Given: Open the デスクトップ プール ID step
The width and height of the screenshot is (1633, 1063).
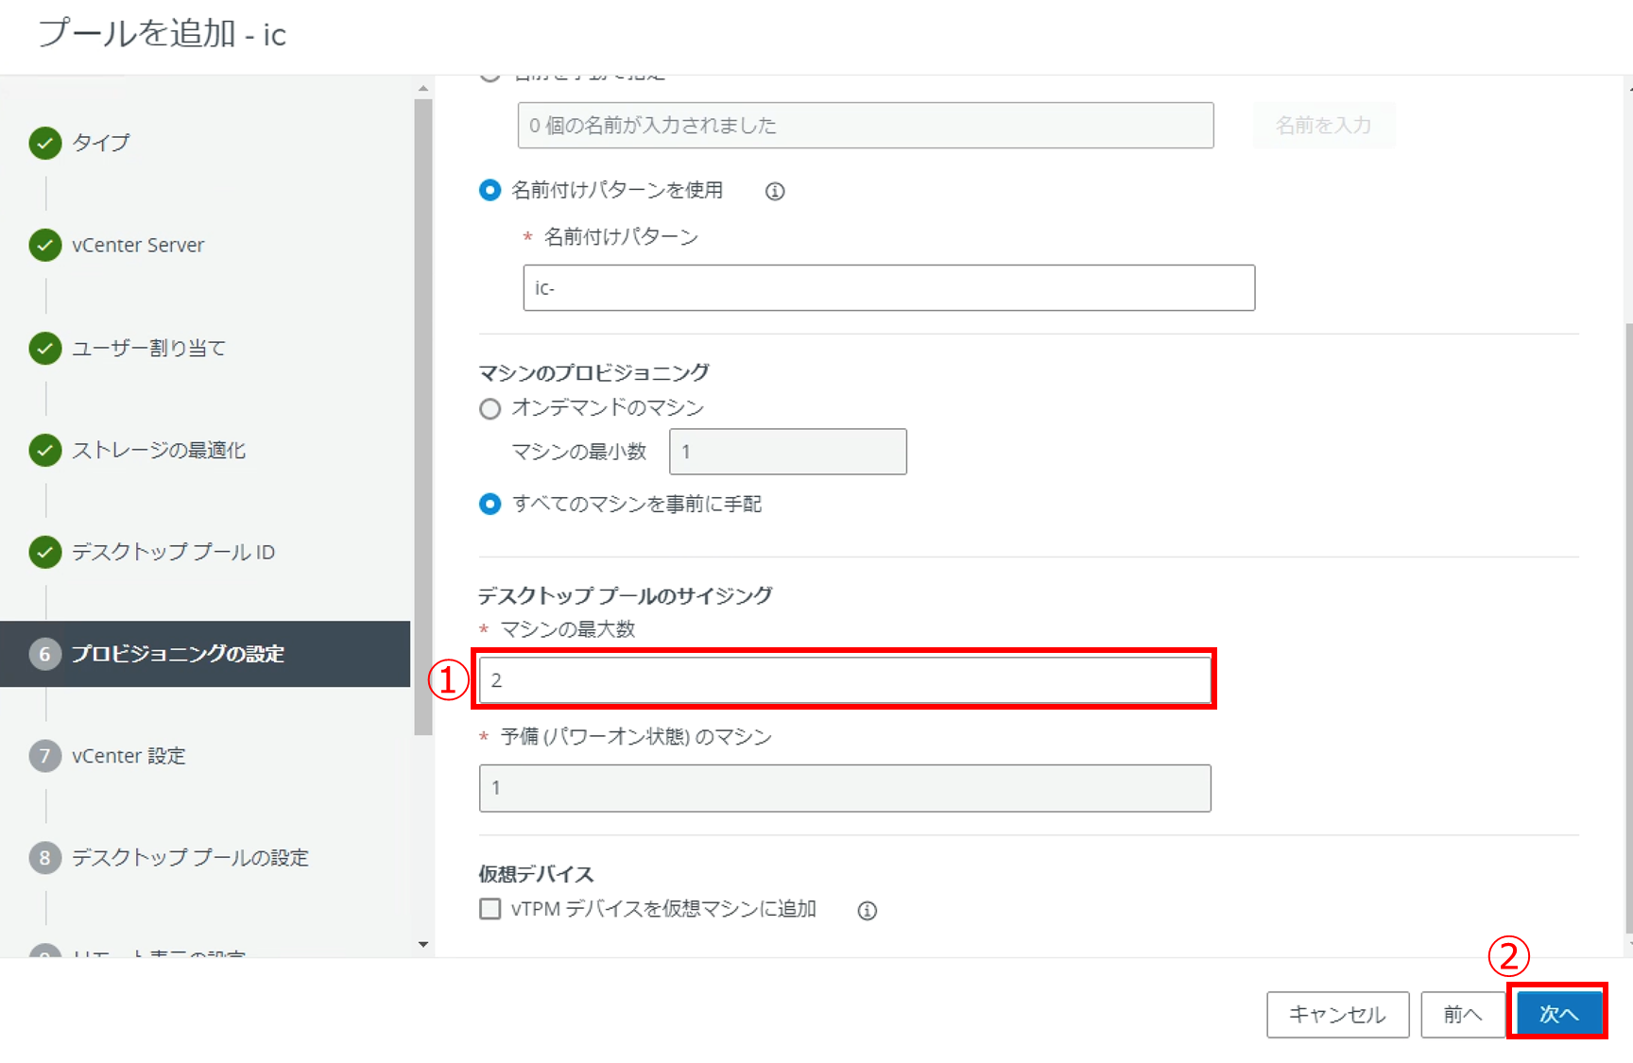Looking at the screenshot, I should pos(173,552).
